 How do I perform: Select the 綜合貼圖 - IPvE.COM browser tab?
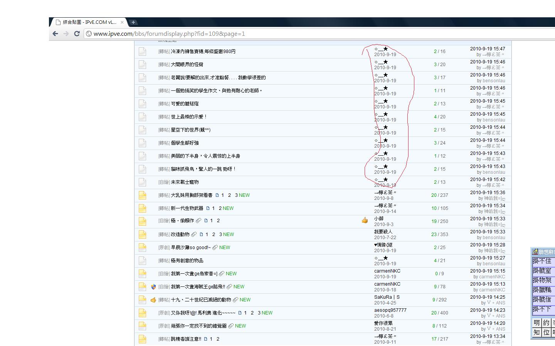coord(89,22)
